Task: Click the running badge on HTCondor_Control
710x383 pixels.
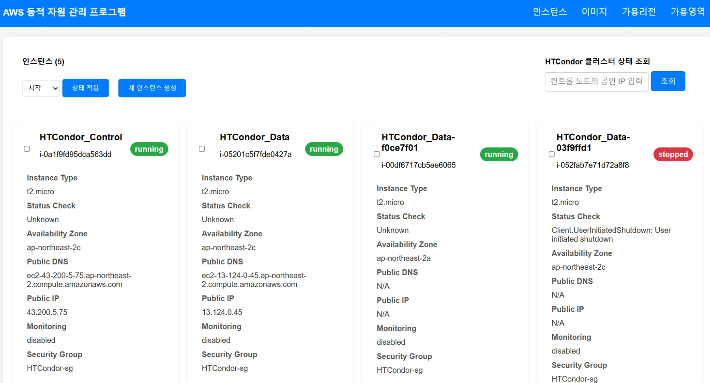Action: click(149, 149)
